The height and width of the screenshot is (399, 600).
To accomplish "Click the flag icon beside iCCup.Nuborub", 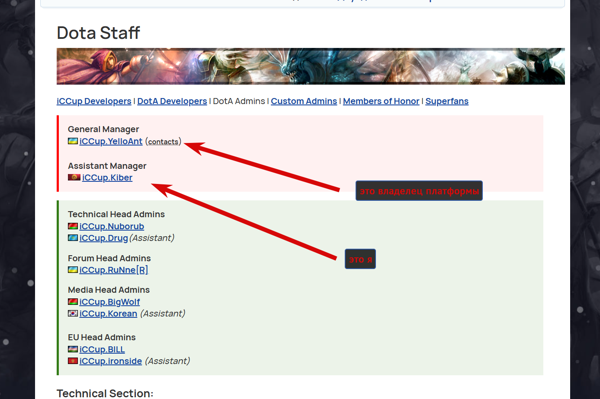I will [x=73, y=226].
